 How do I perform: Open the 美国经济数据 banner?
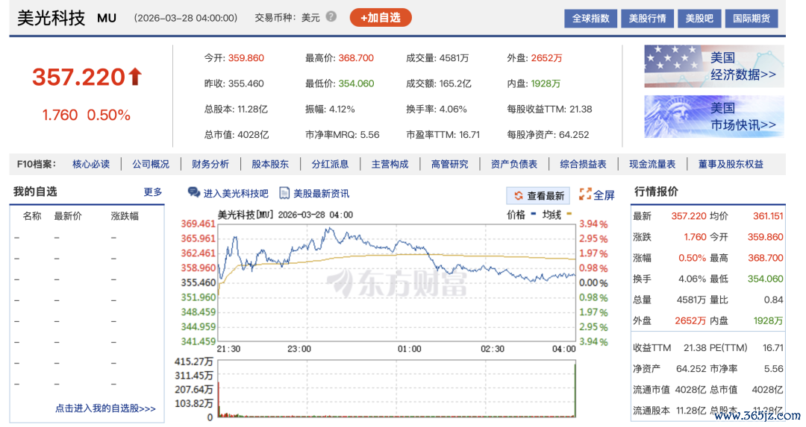pos(714,66)
